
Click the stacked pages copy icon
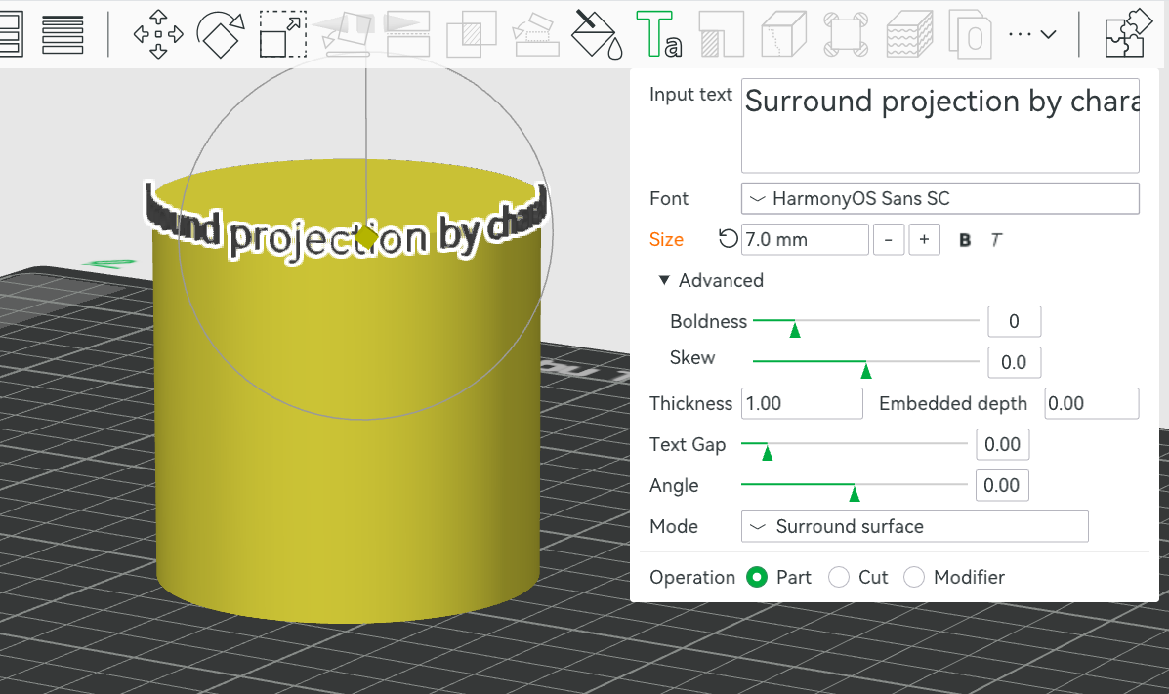click(x=970, y=34)
